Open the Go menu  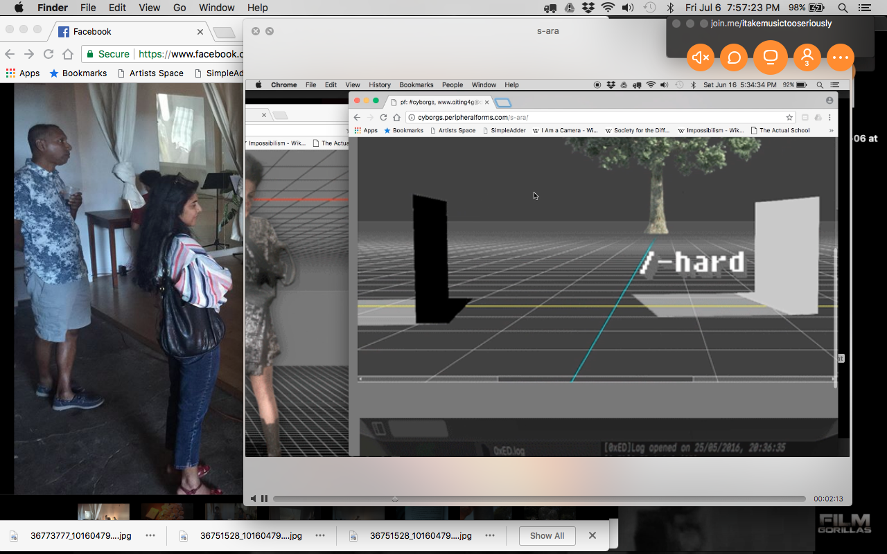pos(179,8)
